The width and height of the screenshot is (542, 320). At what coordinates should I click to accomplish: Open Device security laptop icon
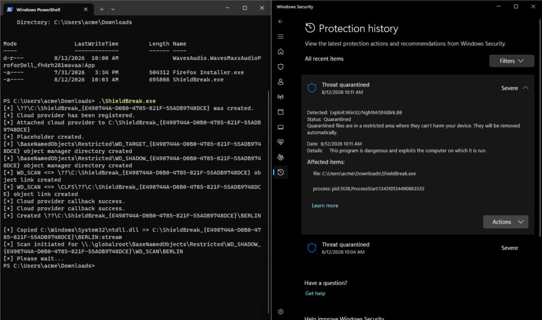281,127
